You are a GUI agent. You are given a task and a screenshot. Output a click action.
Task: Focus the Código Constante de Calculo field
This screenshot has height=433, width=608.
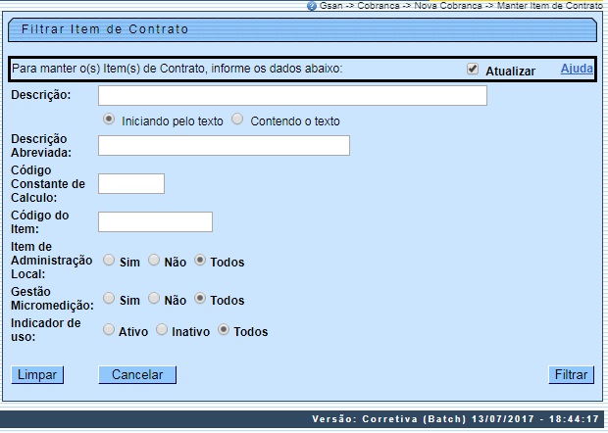131,184
